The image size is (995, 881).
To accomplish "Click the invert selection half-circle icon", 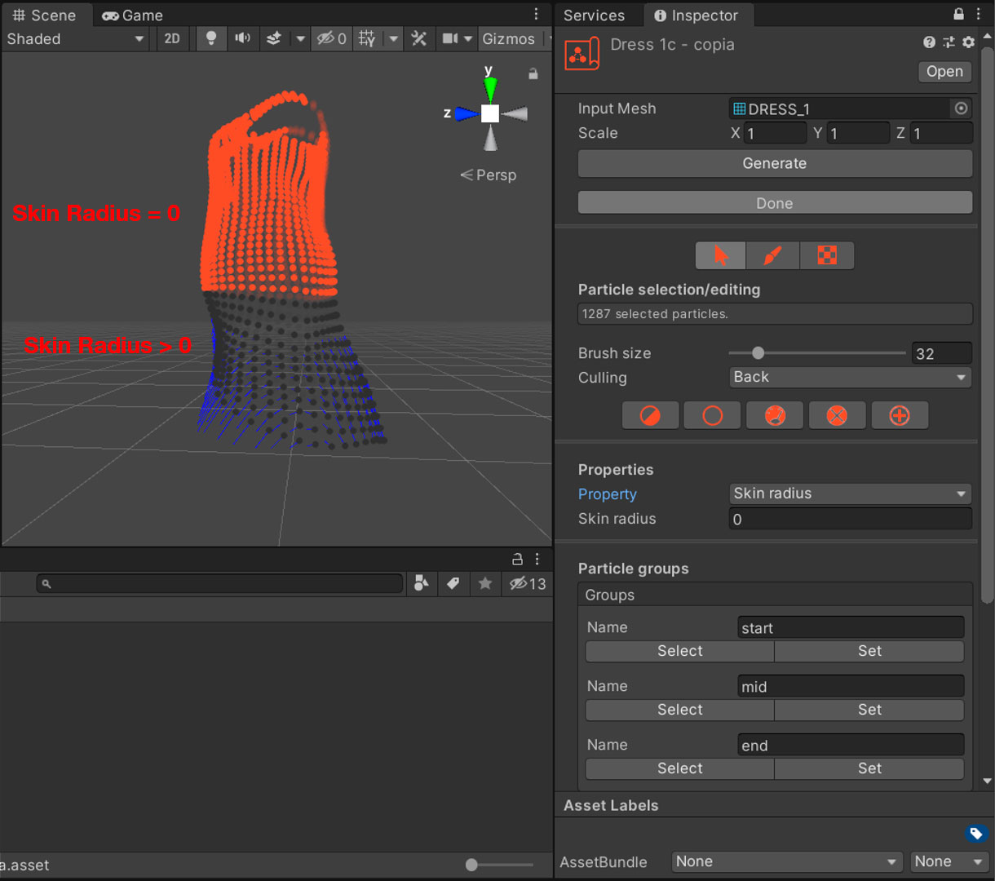I will point(650,416).
